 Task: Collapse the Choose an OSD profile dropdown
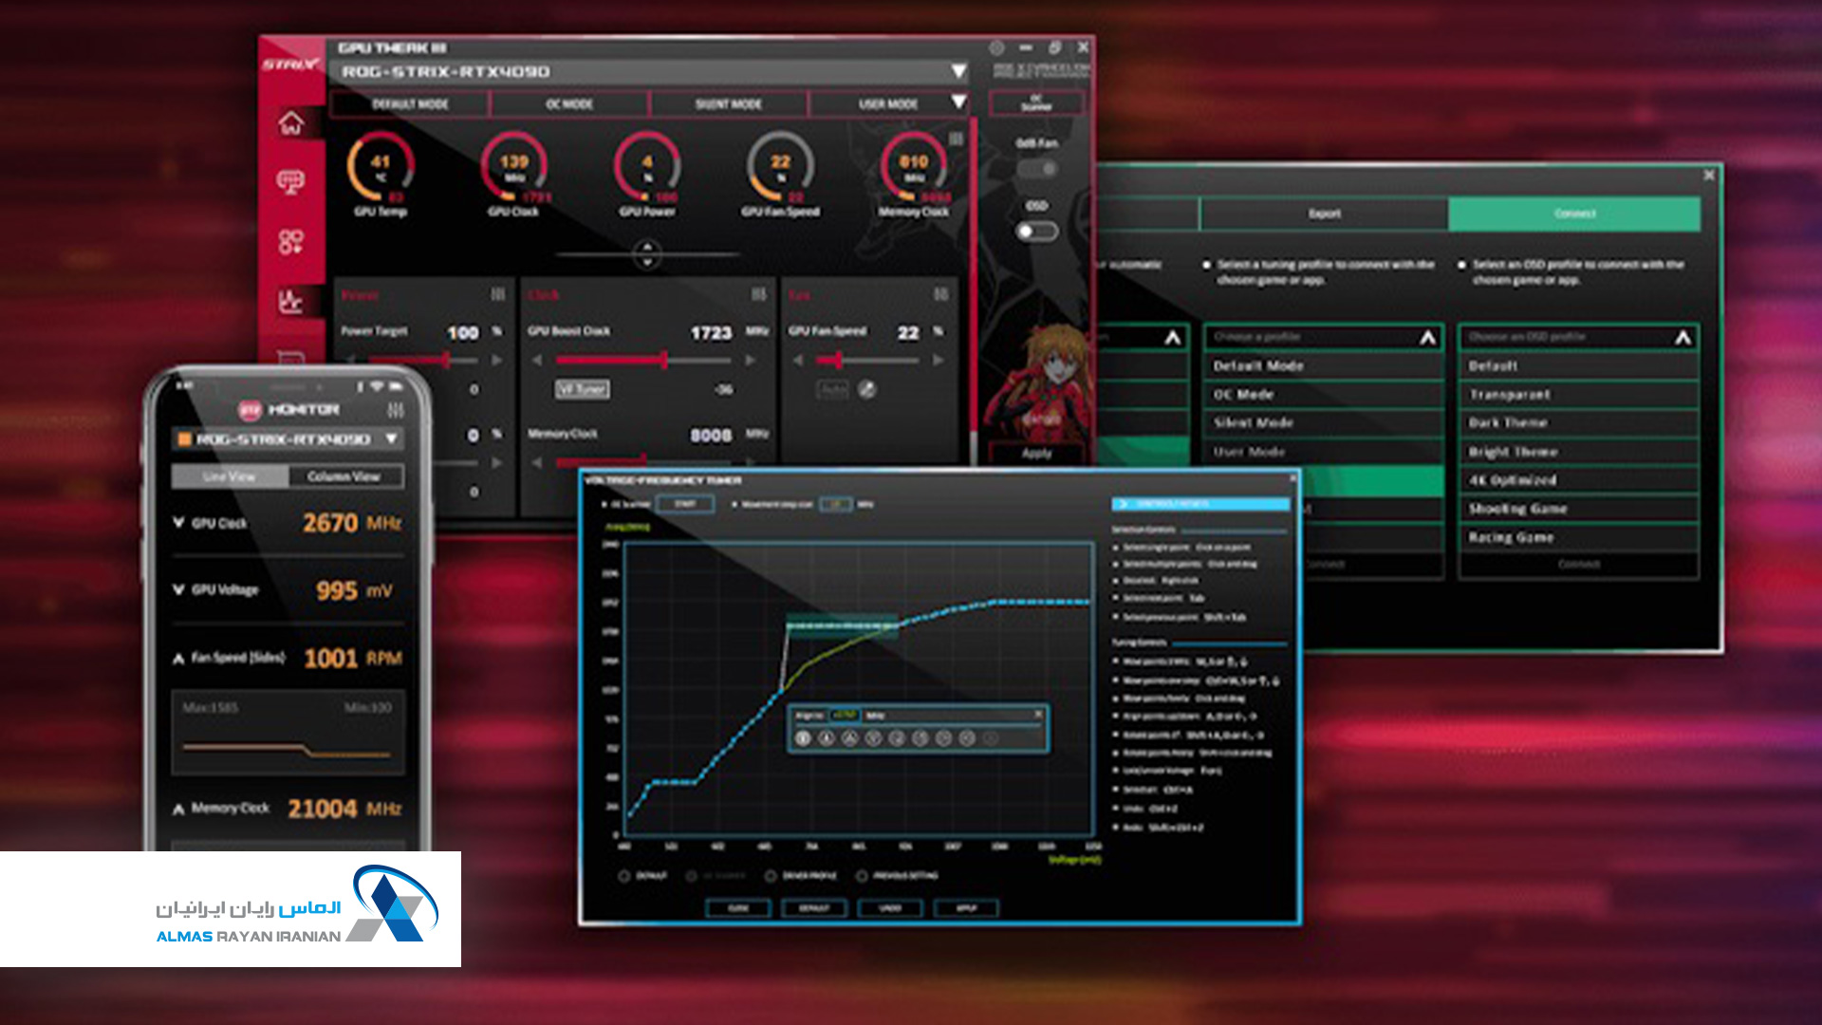1683,337
